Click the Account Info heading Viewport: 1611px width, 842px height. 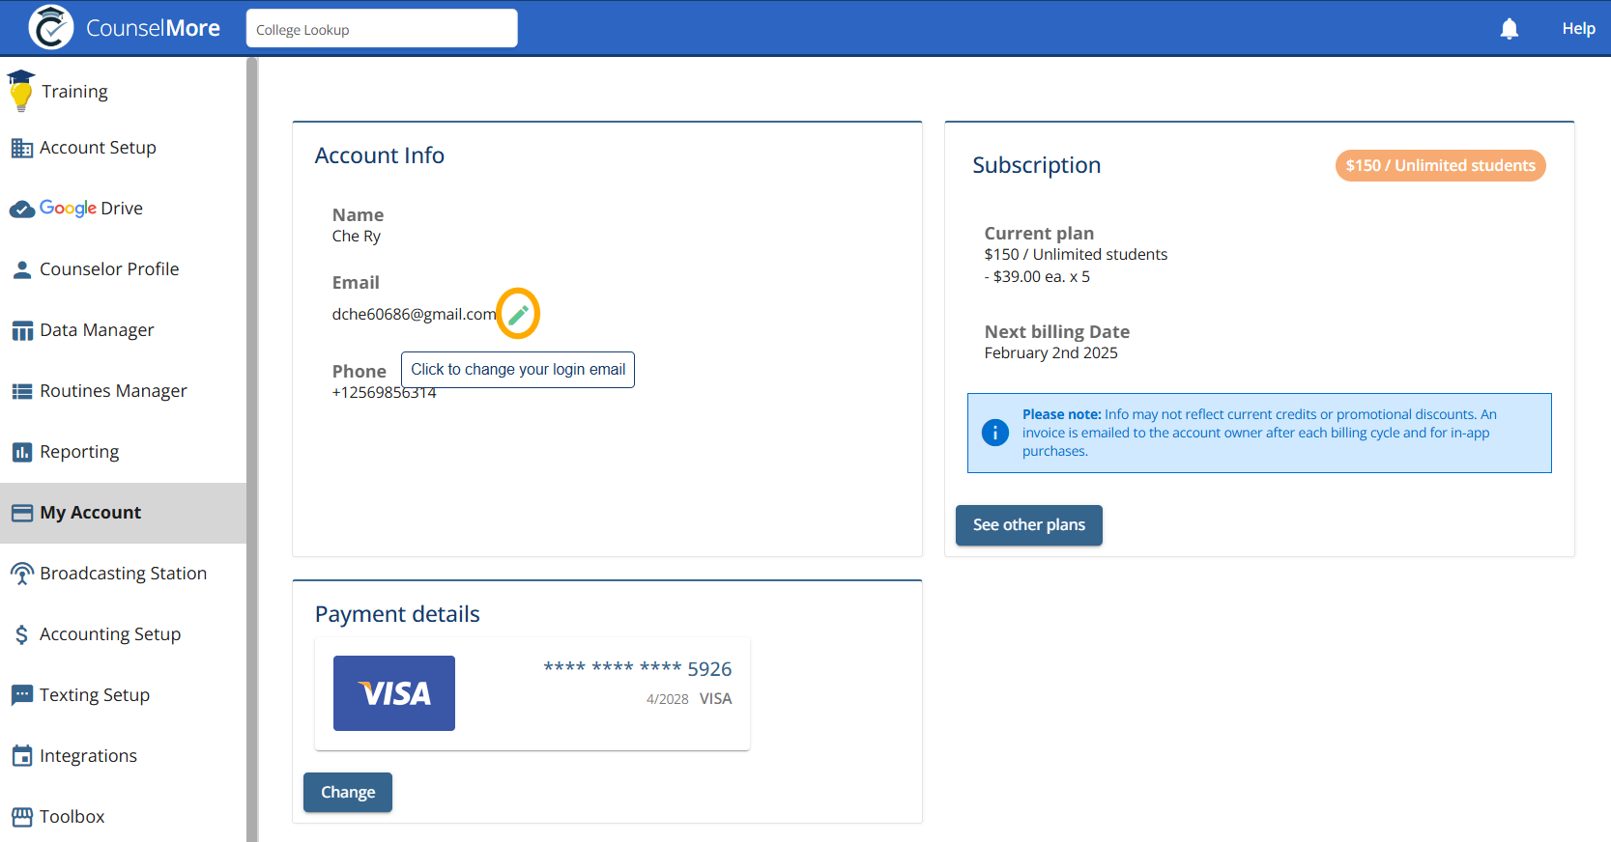pos(380,155)
